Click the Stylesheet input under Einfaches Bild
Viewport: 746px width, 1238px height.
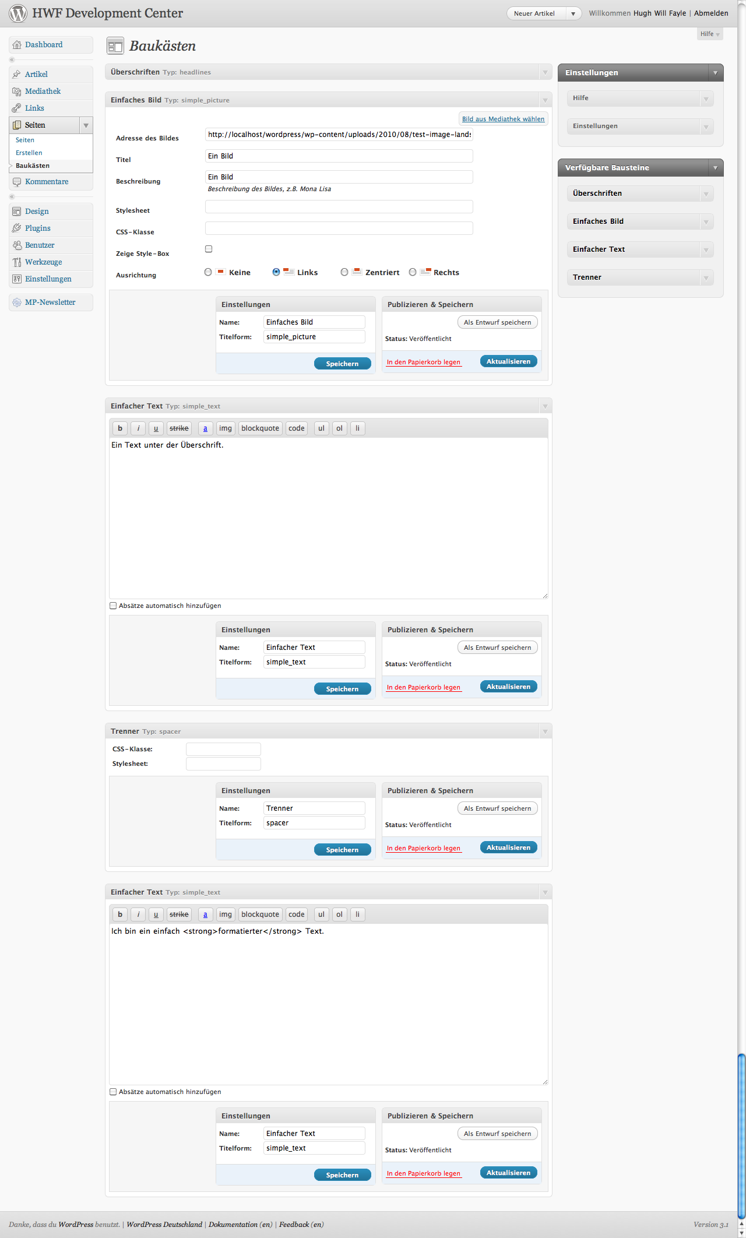[x=339, y=207]
